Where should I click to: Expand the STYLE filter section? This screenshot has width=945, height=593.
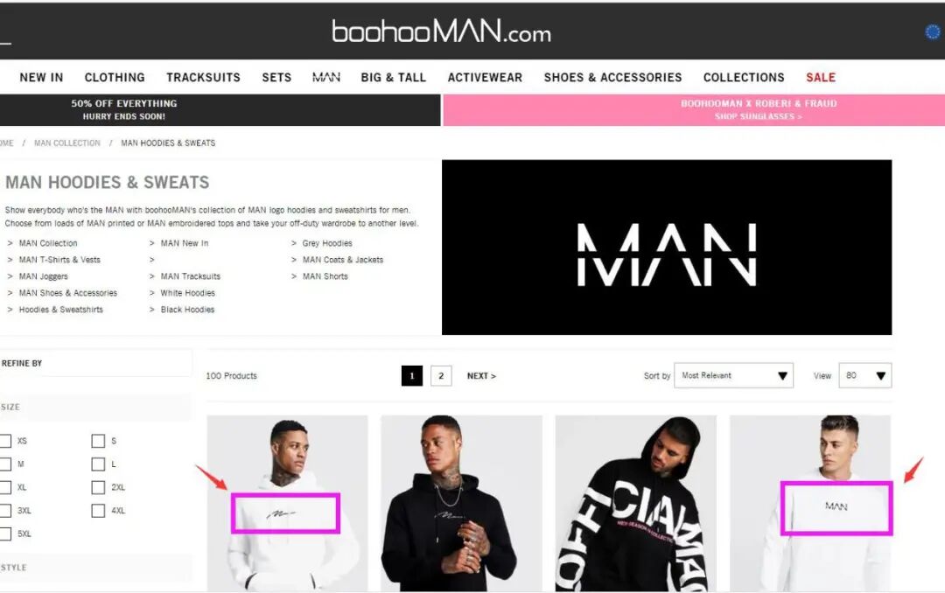(x=95, y=568)
